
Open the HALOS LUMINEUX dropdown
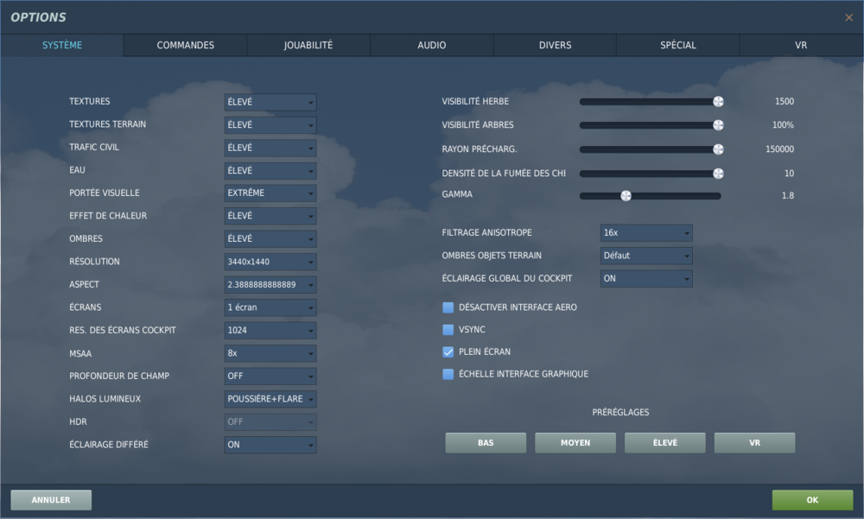[270, 398]
